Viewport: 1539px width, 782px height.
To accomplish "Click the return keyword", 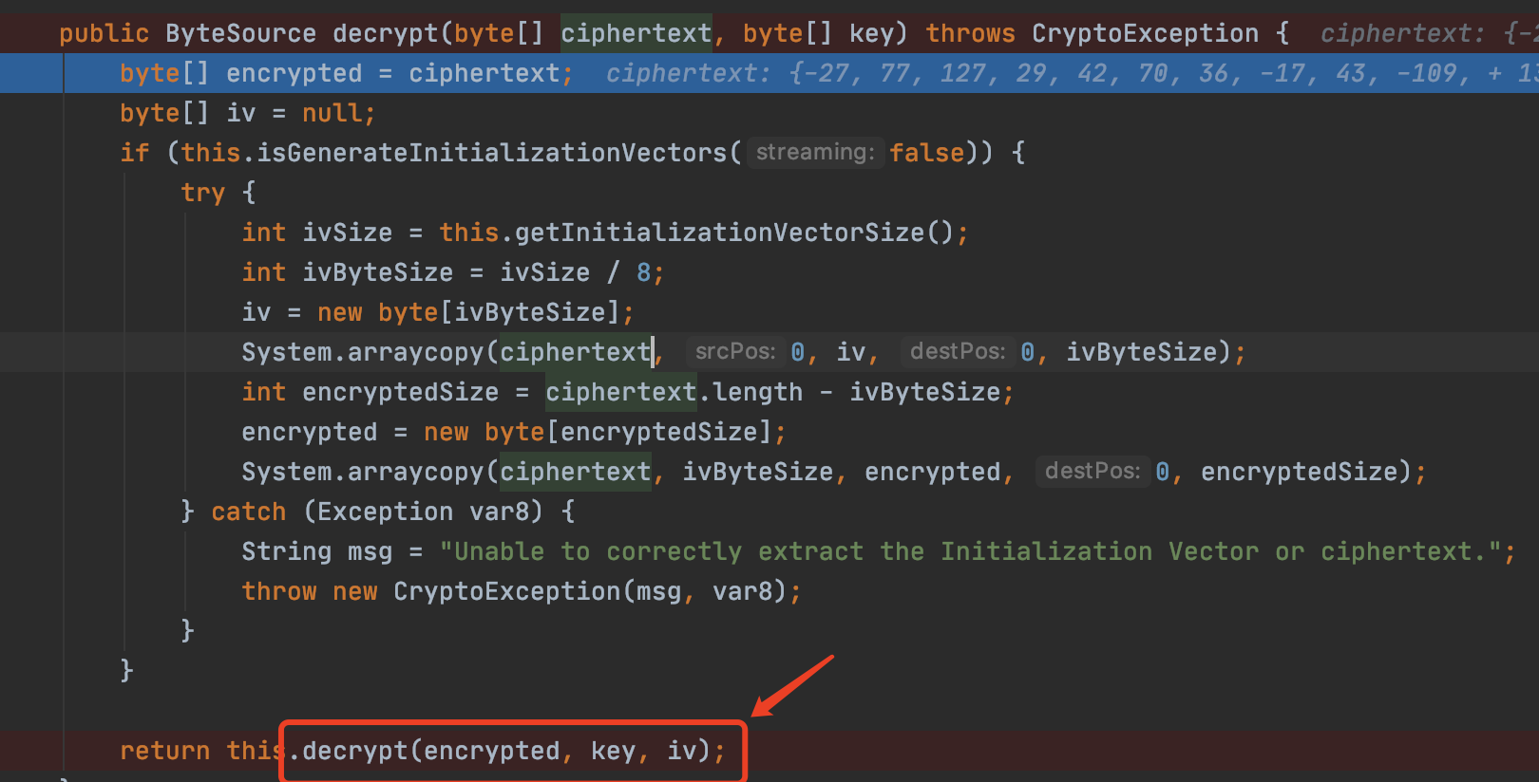I will pos(164,751).
